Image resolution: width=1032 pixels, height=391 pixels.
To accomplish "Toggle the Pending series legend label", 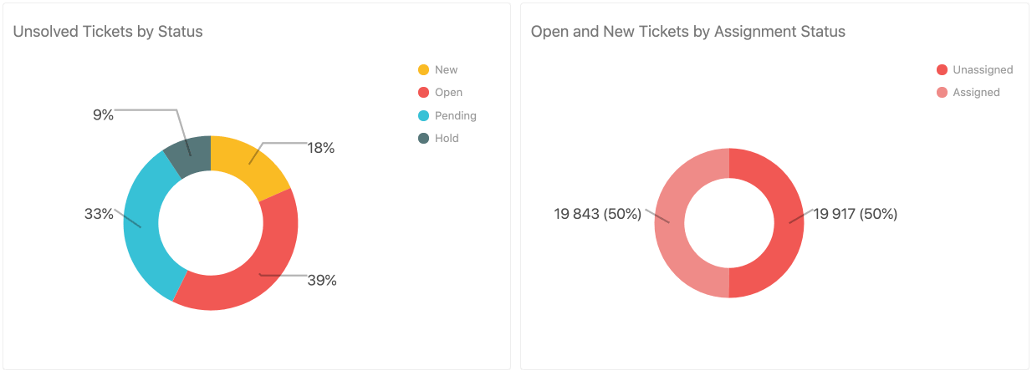I will pyautogui.click(x=455, y=115).
